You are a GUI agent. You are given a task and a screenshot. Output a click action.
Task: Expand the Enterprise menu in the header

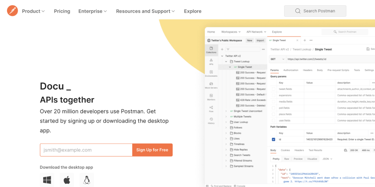coord(92,11)
